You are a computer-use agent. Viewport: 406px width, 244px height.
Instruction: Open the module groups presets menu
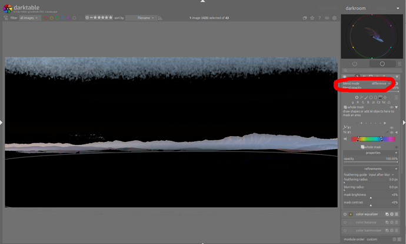400,64
